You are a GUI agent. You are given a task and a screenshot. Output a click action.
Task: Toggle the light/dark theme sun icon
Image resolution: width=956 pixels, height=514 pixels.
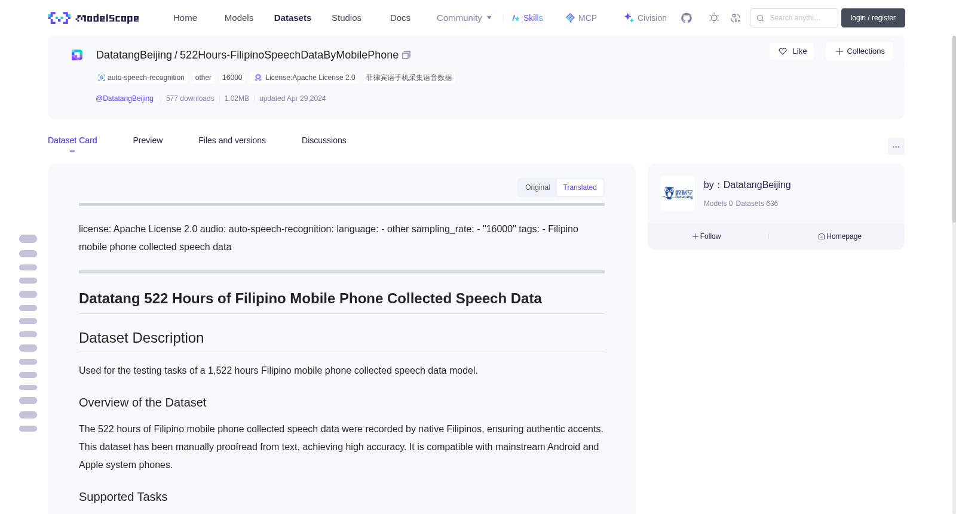pos(714,18)
